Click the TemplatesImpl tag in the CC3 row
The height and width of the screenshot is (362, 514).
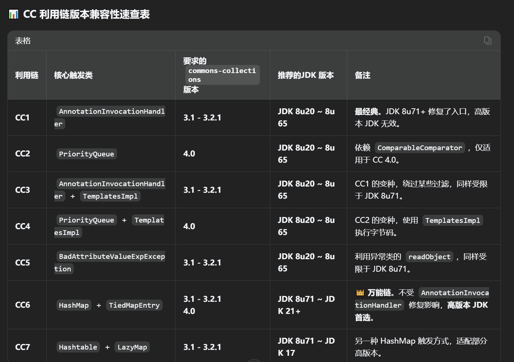pyautogui.click(x=110, y=196)
